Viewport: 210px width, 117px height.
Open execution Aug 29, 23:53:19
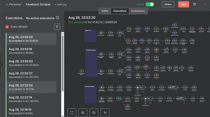click(x=31, y=51)
